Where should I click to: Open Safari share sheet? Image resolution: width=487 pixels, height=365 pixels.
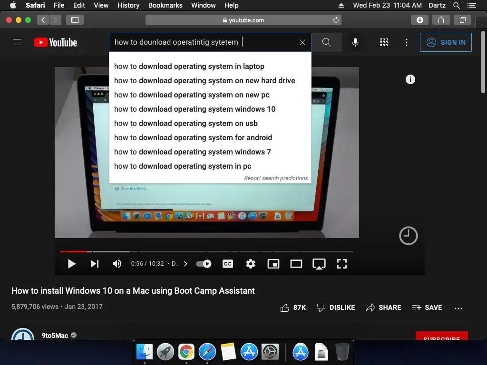point(441,20)
